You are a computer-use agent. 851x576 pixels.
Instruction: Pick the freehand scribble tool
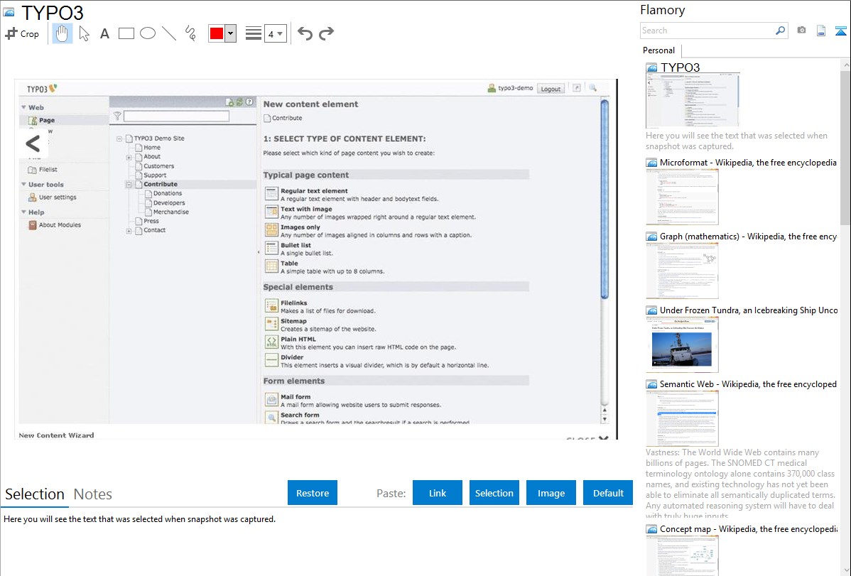pos(190,33)
